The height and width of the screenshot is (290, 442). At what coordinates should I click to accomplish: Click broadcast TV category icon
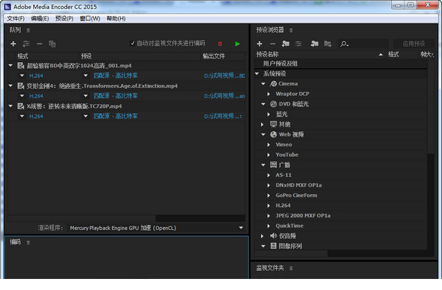pyautogui.click(x=273, y=164)
